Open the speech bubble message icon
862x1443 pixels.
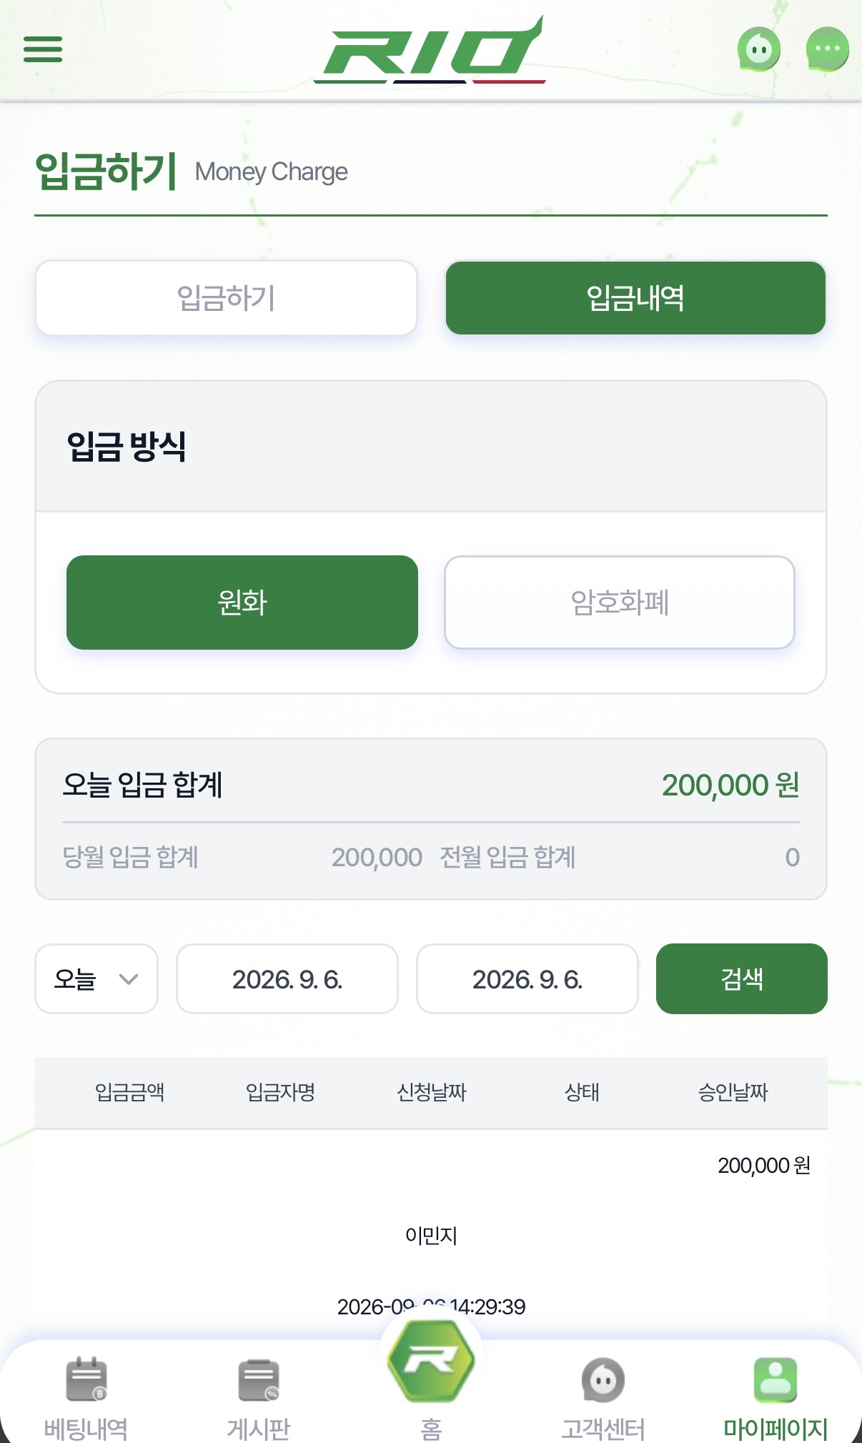click(x=828, y=49)
